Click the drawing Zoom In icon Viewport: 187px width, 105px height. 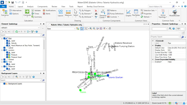click(x=91, y=29)
